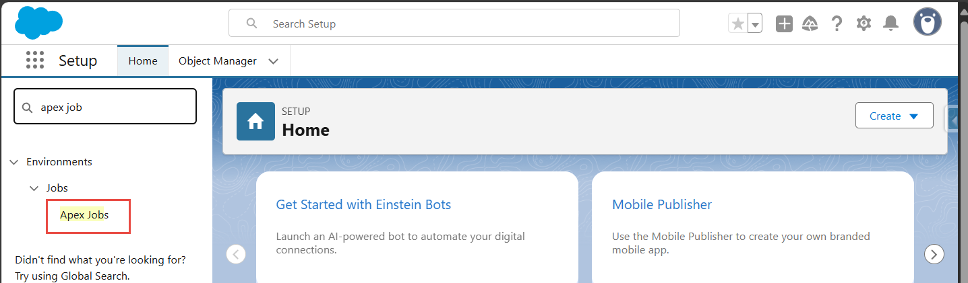Collapse the Jobs tree node

[x=34, y=188]
